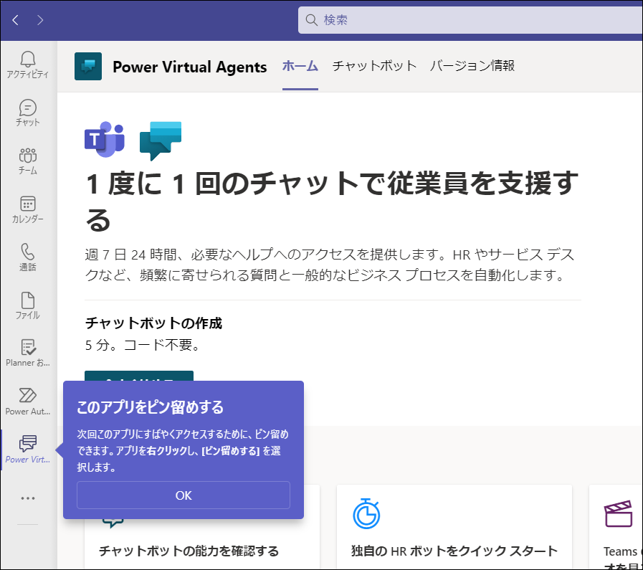Open 通話 in the sidebar
Viewport: 643px width, 570px height.
coord(27,257)
